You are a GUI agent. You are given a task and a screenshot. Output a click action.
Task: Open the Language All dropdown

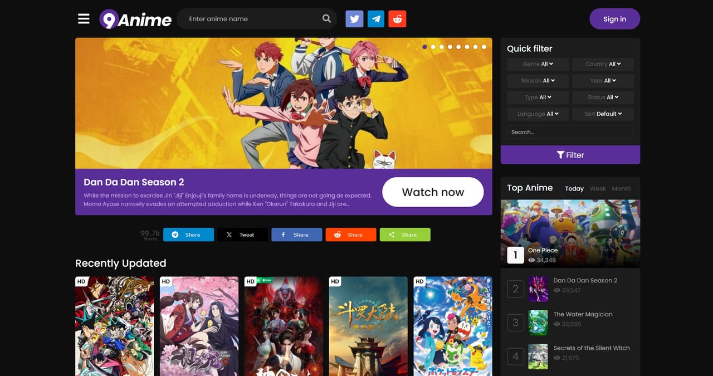click(538, 114)
